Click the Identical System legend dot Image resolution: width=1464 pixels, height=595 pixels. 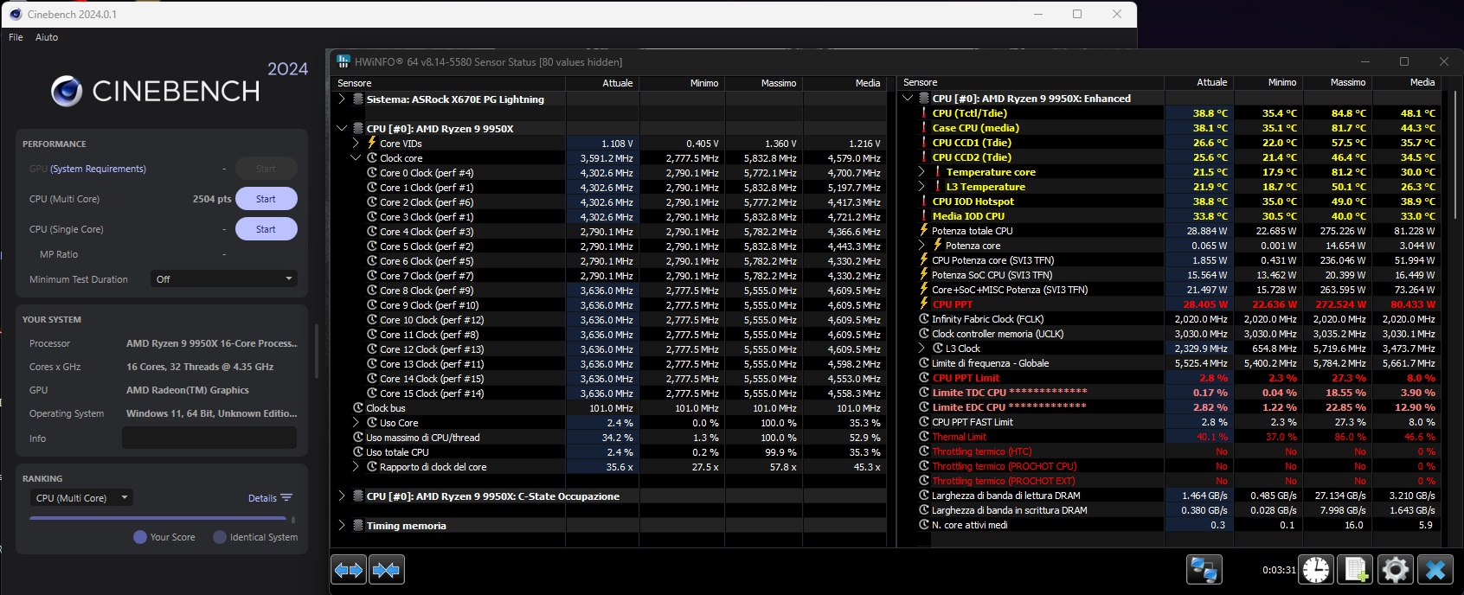pyautogui.click(x=220, y=537)
